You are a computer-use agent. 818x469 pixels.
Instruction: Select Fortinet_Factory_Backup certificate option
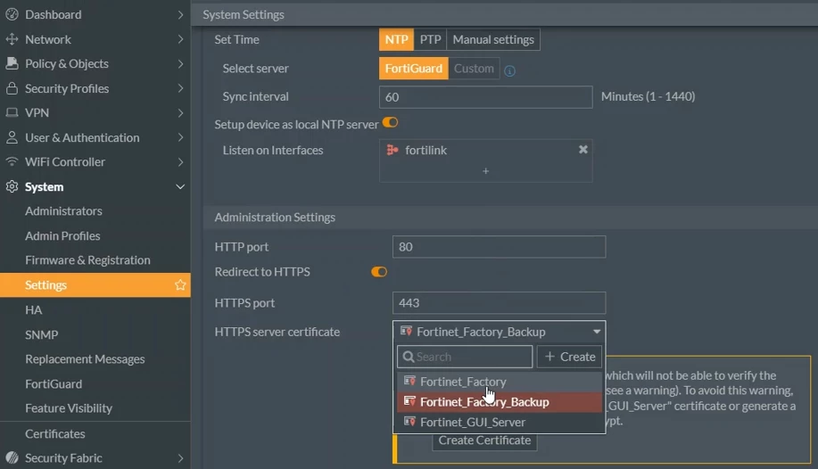click(x=500, y=402)
